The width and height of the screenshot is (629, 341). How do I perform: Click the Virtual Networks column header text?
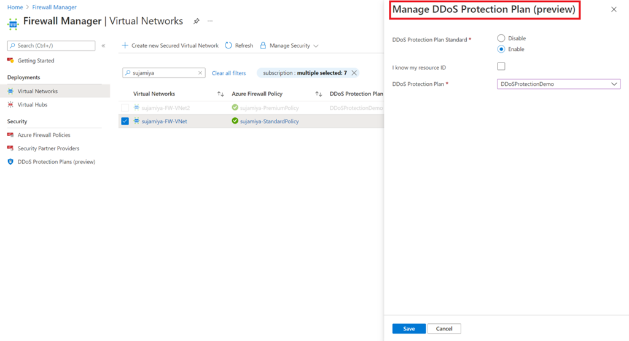154,94
